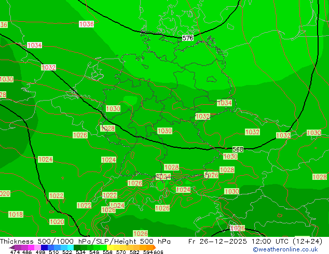This screenshot has height=254, width=329.
Task: Click the 498 legend scale value
Action: click(x=40, y=252)
